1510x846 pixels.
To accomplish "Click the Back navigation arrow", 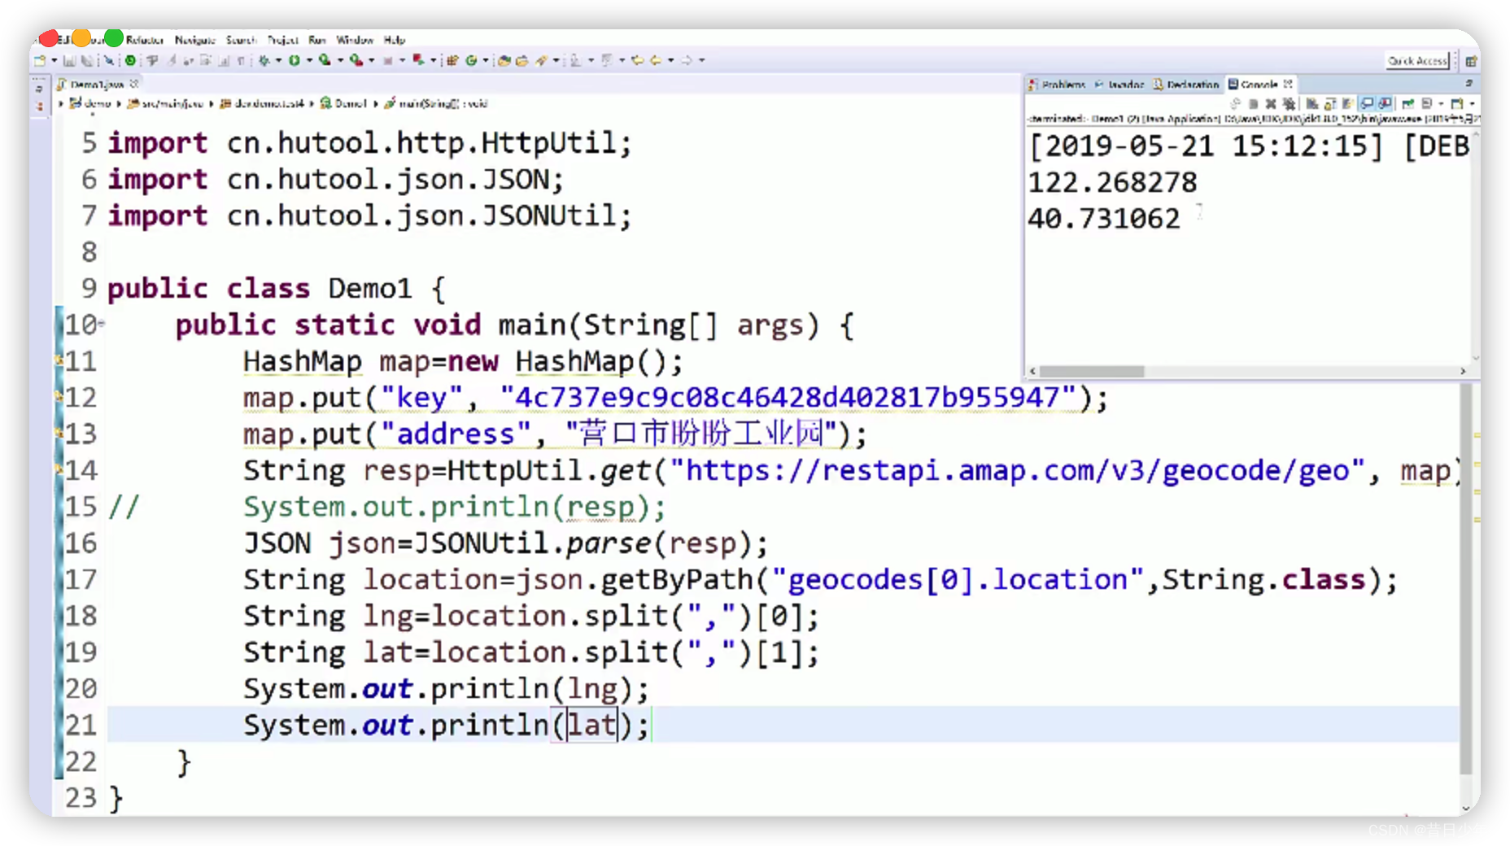I will [656, 60].
